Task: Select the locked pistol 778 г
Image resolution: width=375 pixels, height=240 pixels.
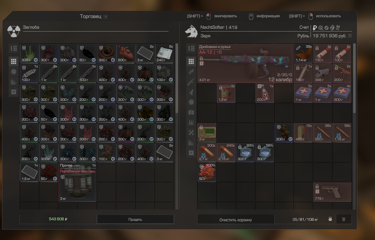Action: (x=332, y=192)
